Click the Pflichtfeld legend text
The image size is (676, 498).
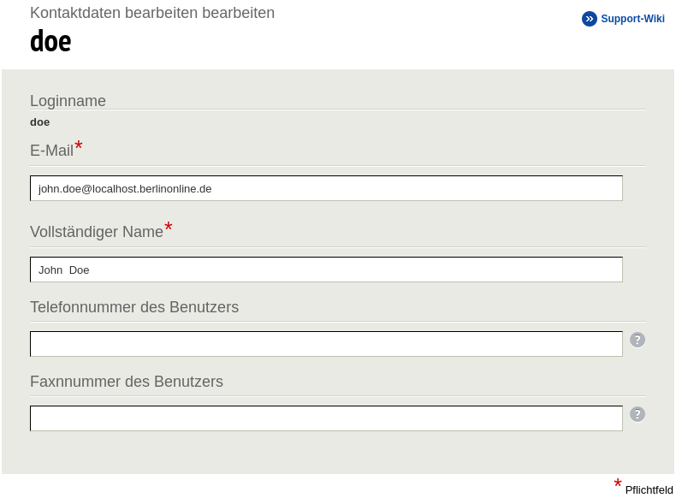[x=649, y=490]
